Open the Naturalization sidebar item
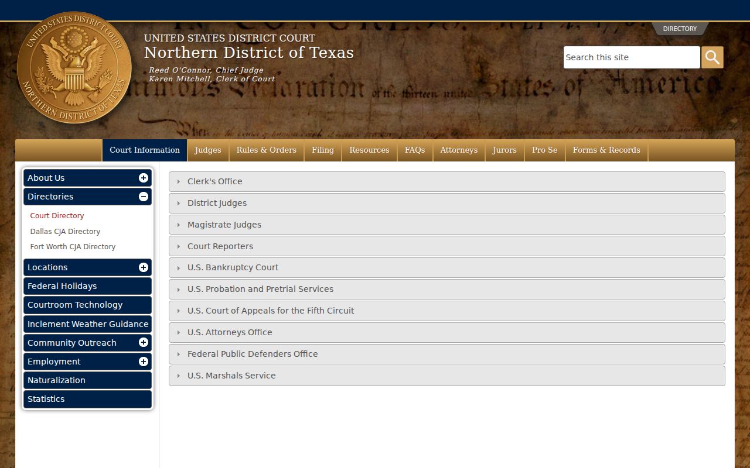The width and height of the screenshot is (750, 468). coord(87,380)
